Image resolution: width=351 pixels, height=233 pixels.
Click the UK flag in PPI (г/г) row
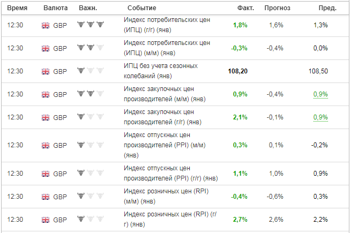coord(46,174)
